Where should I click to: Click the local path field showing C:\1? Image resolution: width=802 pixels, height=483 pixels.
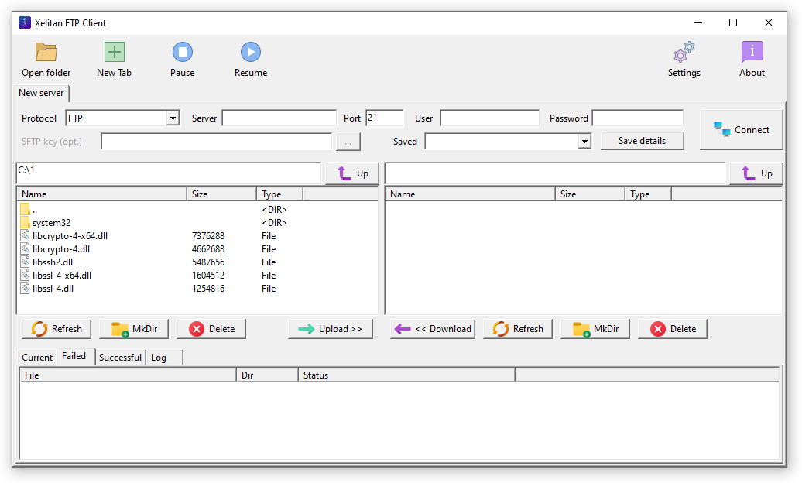pos(168,173)
